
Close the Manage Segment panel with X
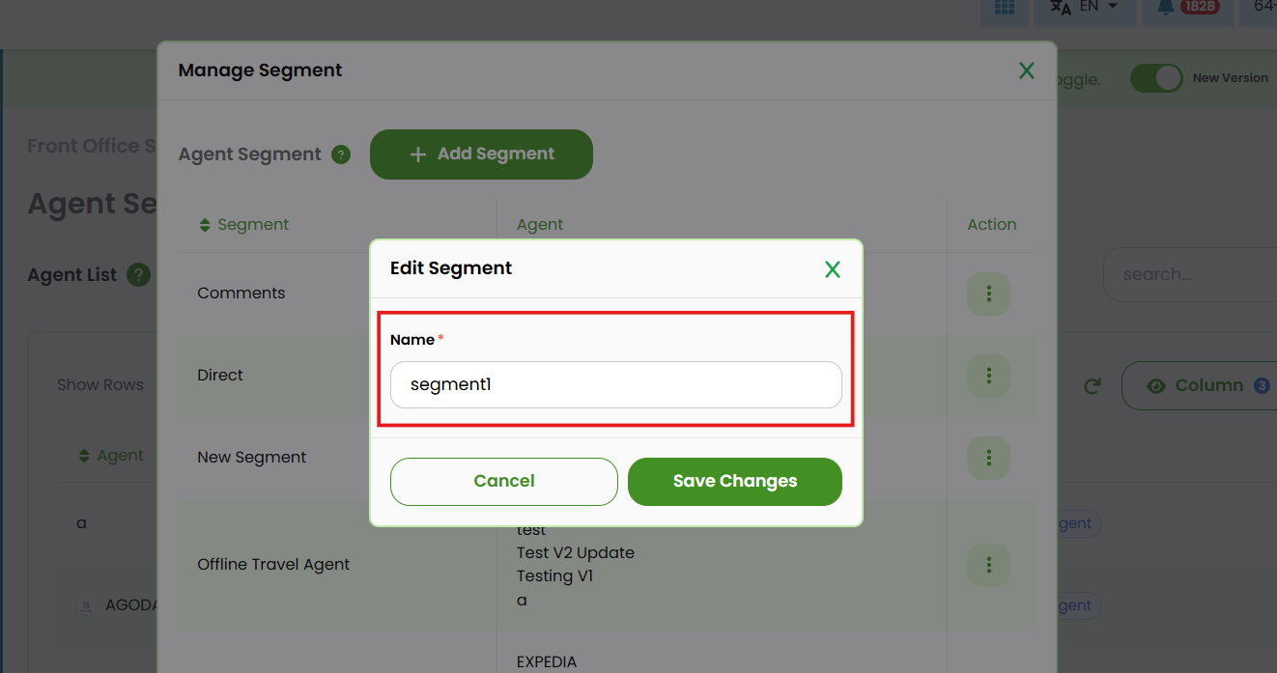pos(1027,70)
